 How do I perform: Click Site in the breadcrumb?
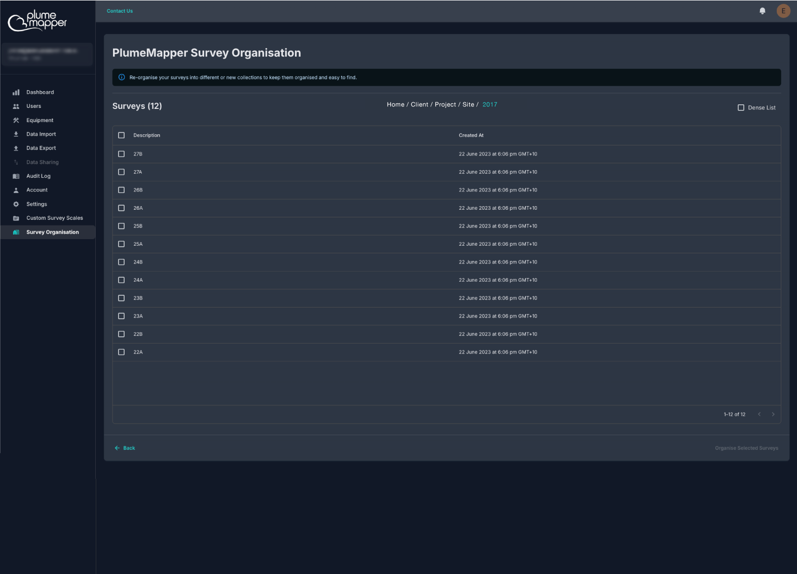click(x=468, y=105)
